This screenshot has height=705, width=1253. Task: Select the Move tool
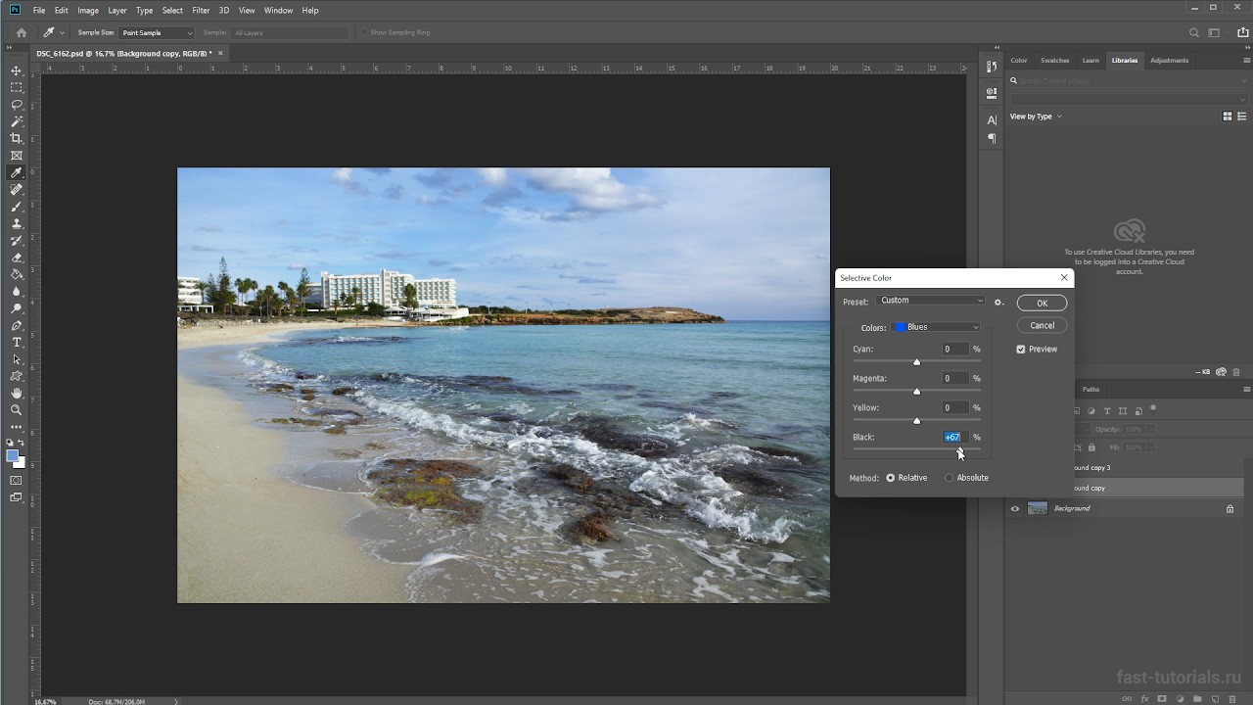pyautogui.click(x=17, y=70)
